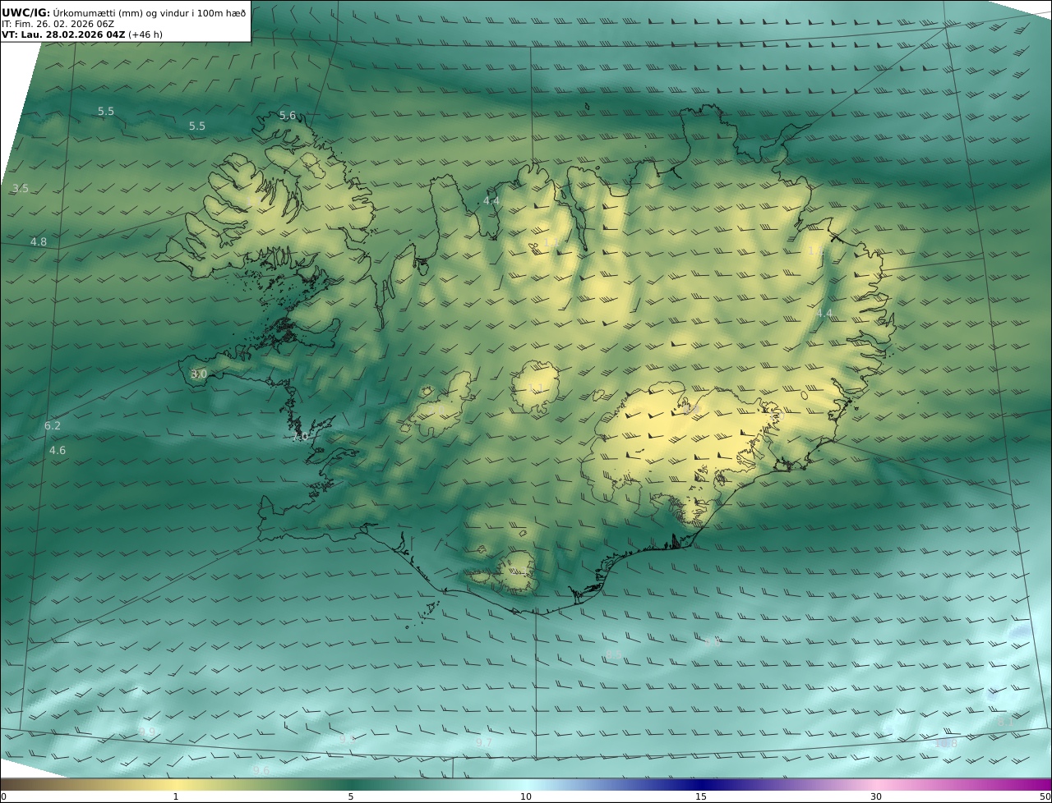The width and height of the screenshot is (1052, 803).
Task: Click the 1 mm colorbar tick
Action: click(176, 796)
